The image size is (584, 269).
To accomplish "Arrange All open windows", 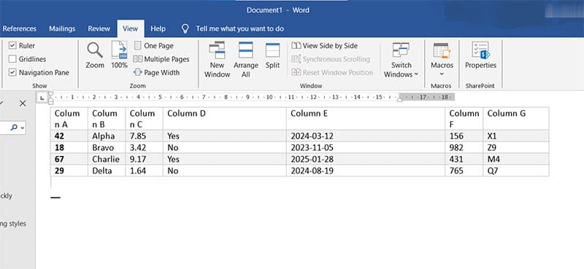I will pos(246,60).
